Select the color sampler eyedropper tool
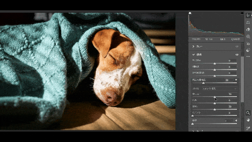 pyautogui.click(x=248, y=128)
